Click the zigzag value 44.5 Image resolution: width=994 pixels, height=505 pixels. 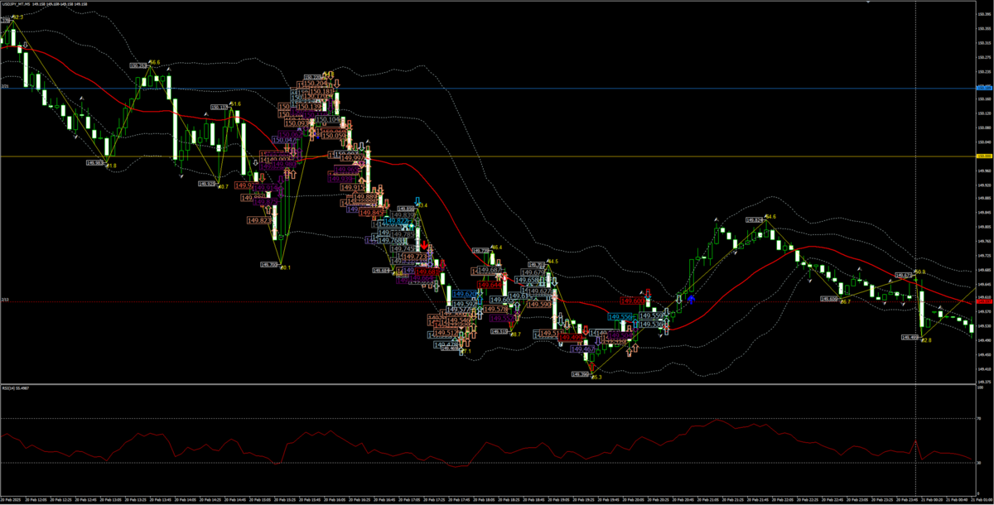pyautogui.click(x=553, y=261)
